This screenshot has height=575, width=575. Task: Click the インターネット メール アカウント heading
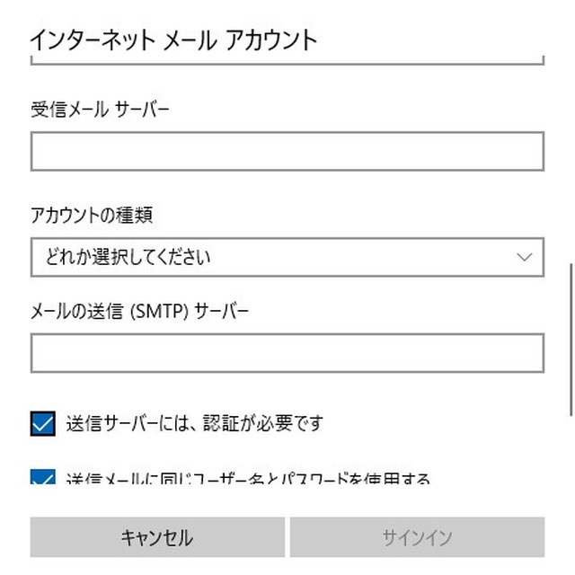click(x=174, y=40)
